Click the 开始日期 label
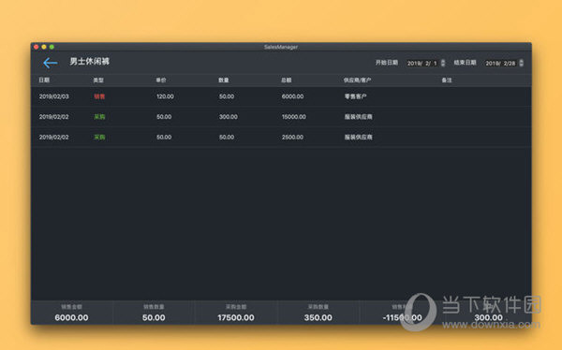 387,63
